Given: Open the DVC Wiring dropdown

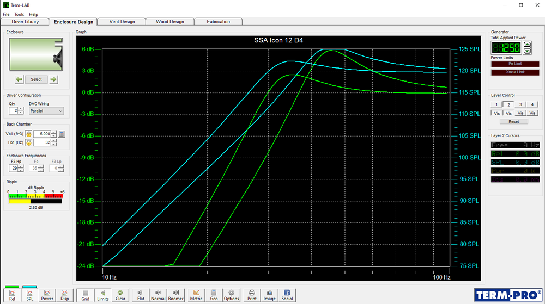Looking at the screenshot, I should [46, 111].
